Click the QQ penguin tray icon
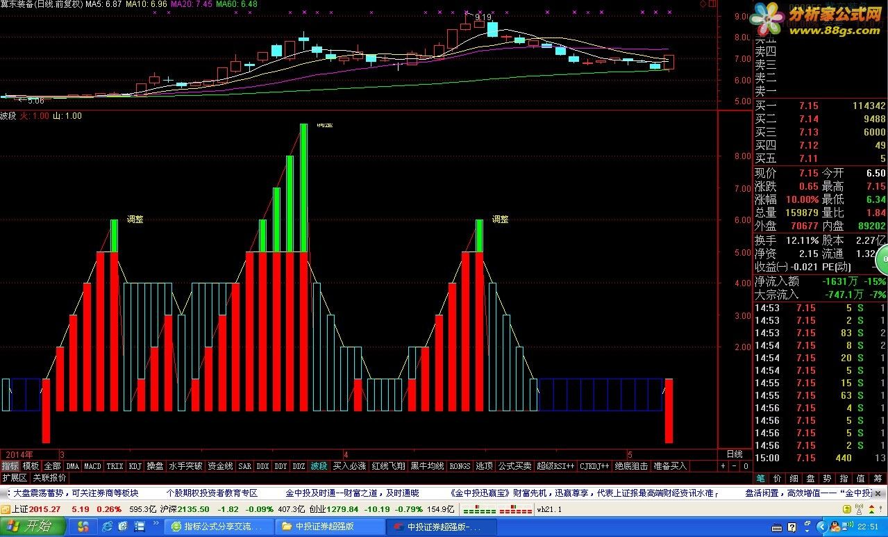 835,526
